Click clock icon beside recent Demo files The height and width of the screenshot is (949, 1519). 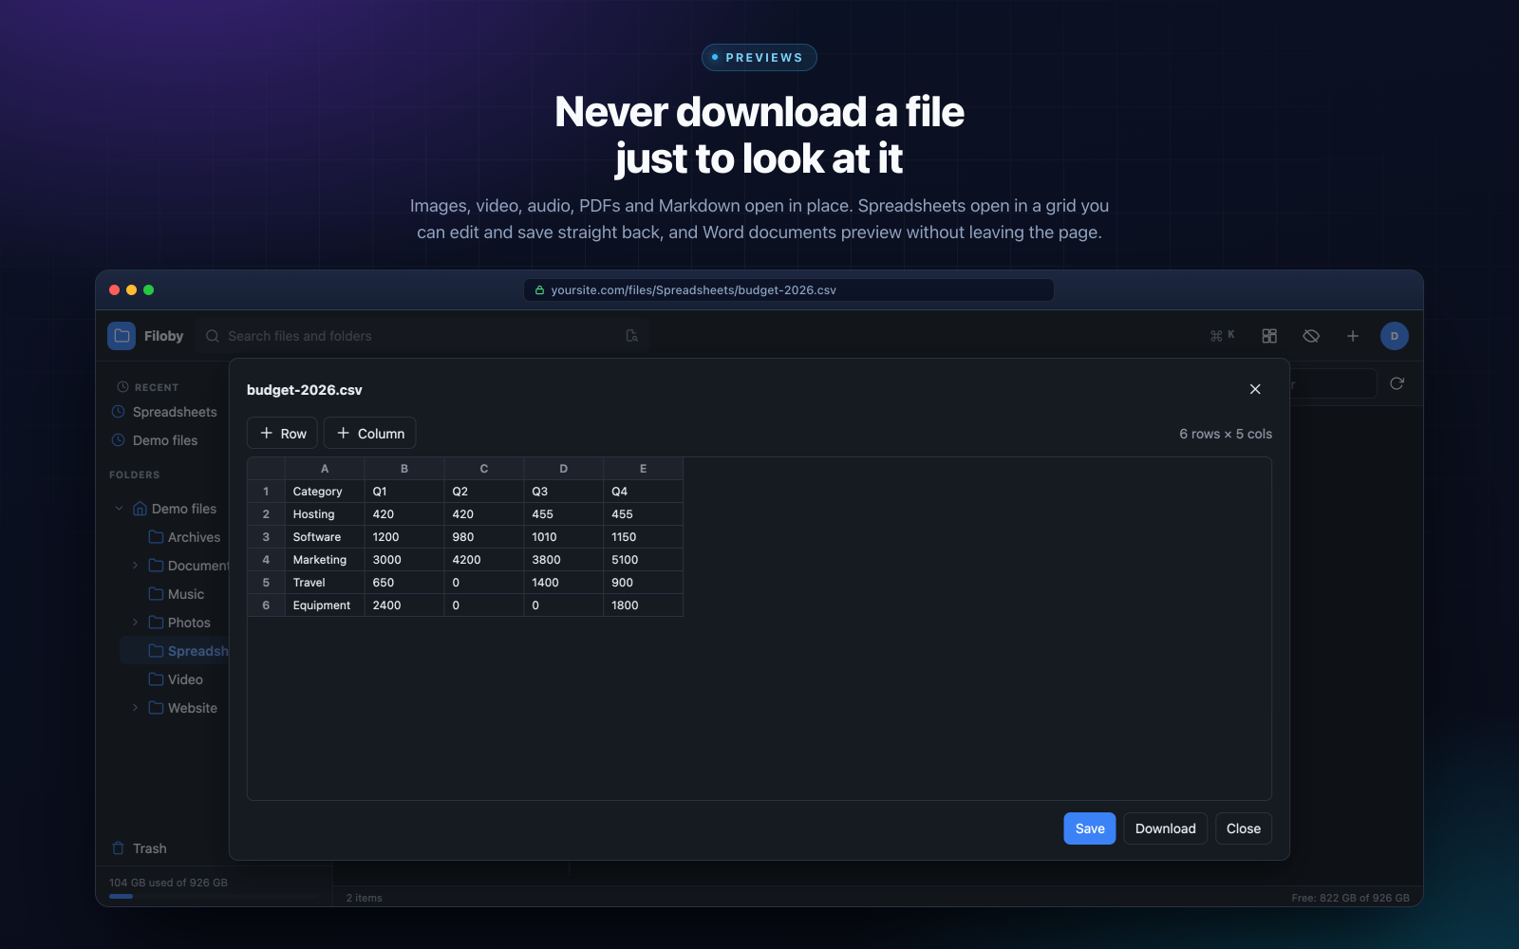click(x=119, y=440)
